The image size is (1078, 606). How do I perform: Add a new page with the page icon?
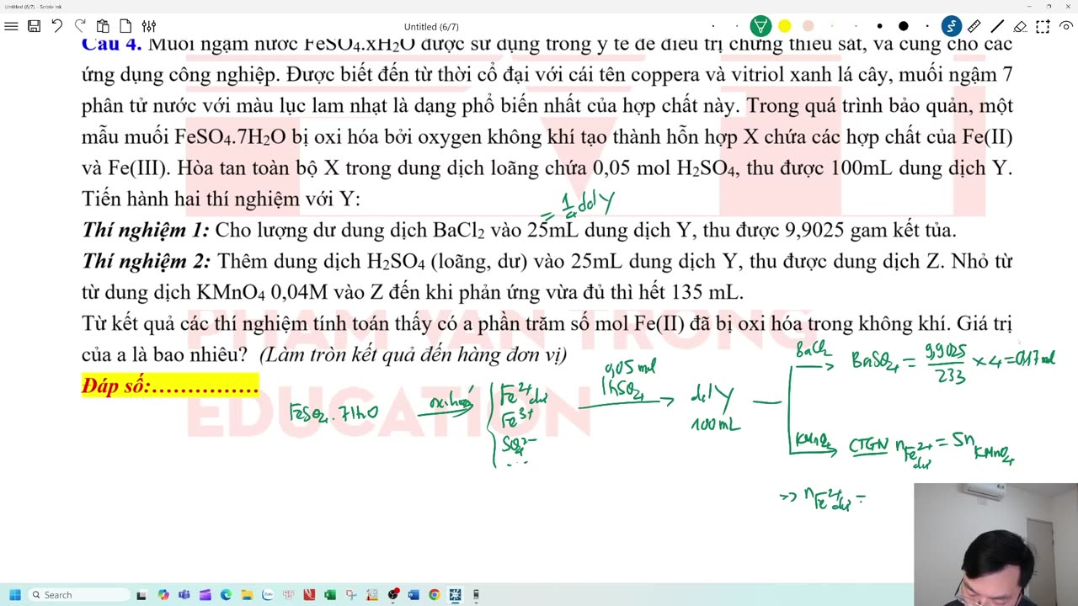125,26
